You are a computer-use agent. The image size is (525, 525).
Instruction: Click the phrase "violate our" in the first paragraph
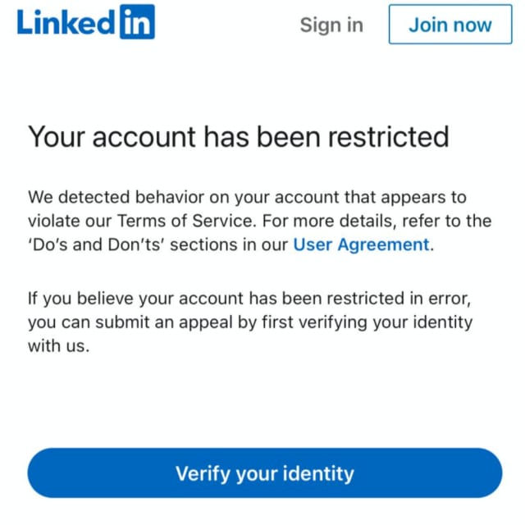[x=69, y=221]
